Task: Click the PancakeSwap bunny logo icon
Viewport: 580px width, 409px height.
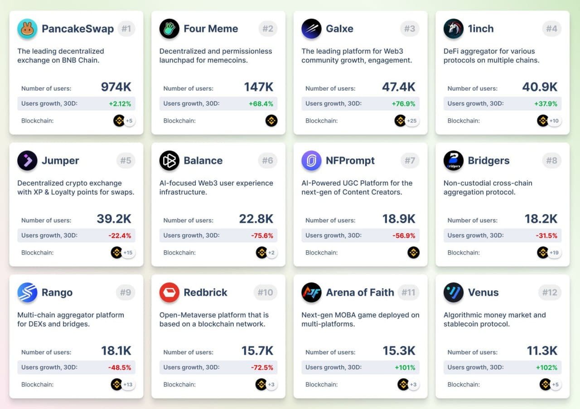Action: (x=27, y=29)
